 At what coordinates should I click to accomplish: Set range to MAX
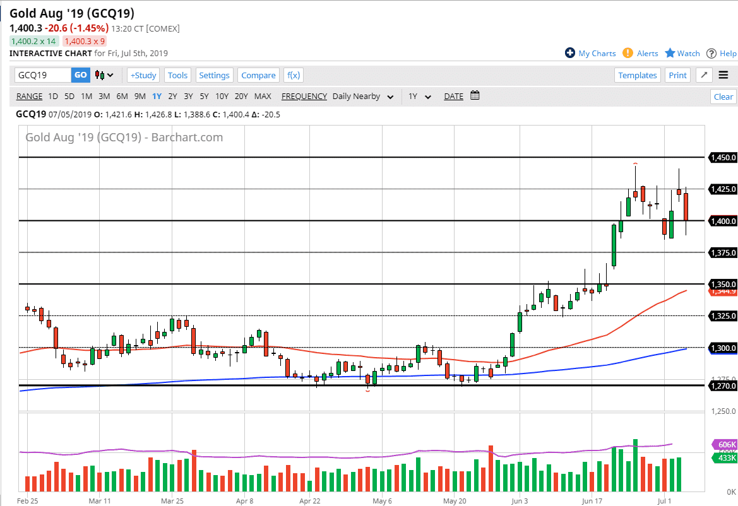263,97
